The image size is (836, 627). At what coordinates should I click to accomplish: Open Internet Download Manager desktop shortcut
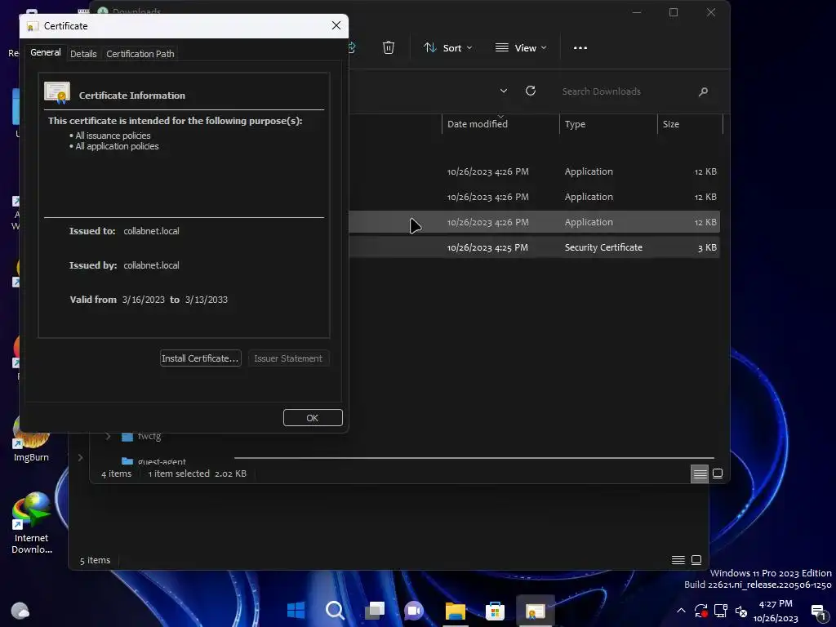[x=32, y=523]
